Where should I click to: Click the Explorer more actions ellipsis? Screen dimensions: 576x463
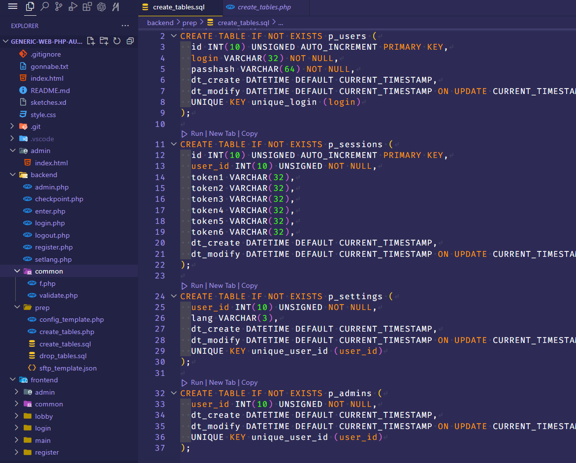125,26
